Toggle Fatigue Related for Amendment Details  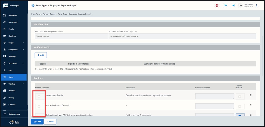[x=240, y=97]
